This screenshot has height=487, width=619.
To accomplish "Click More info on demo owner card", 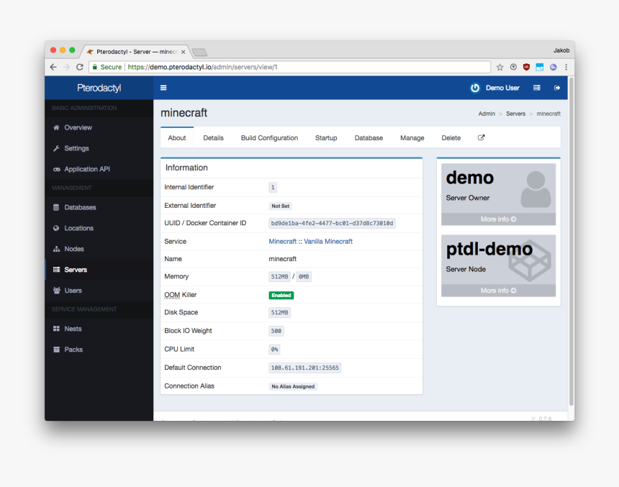I will pos(498,219).
